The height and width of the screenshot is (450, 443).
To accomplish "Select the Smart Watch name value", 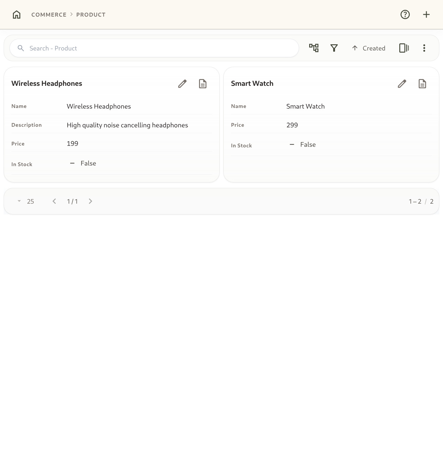I will (x=305, y=106).
